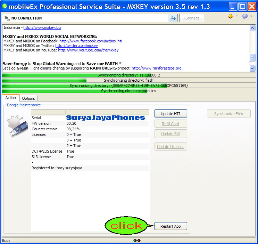
Task: Click the Update Licenses button
Action: (170, 147)
